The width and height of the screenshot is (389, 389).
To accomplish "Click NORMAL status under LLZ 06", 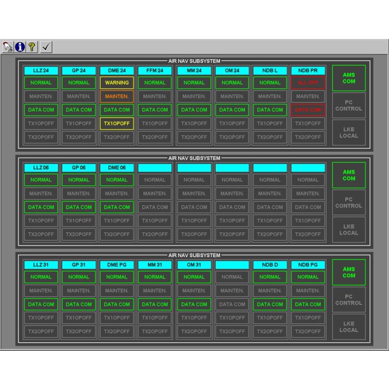I will tap(41, 180).
